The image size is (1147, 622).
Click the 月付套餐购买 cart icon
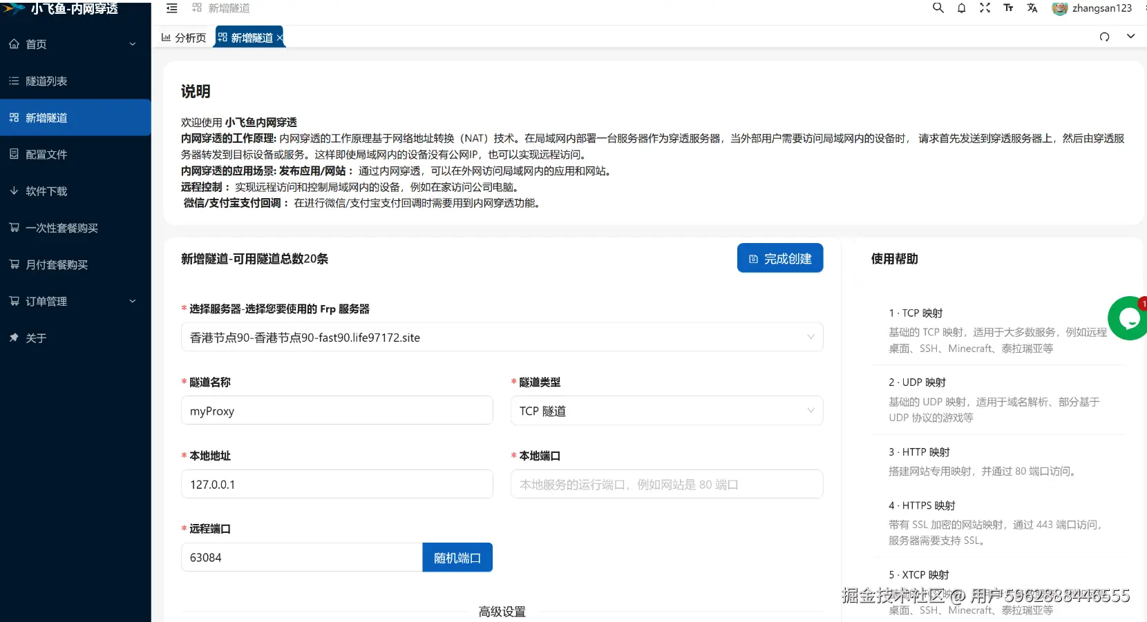pos(14,264)
